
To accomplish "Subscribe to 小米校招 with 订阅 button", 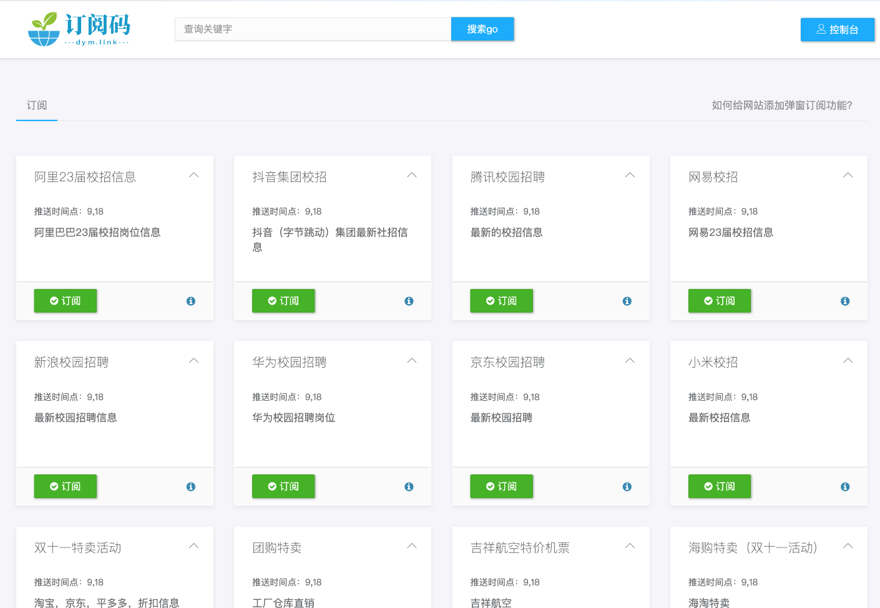I will point(720,486).
